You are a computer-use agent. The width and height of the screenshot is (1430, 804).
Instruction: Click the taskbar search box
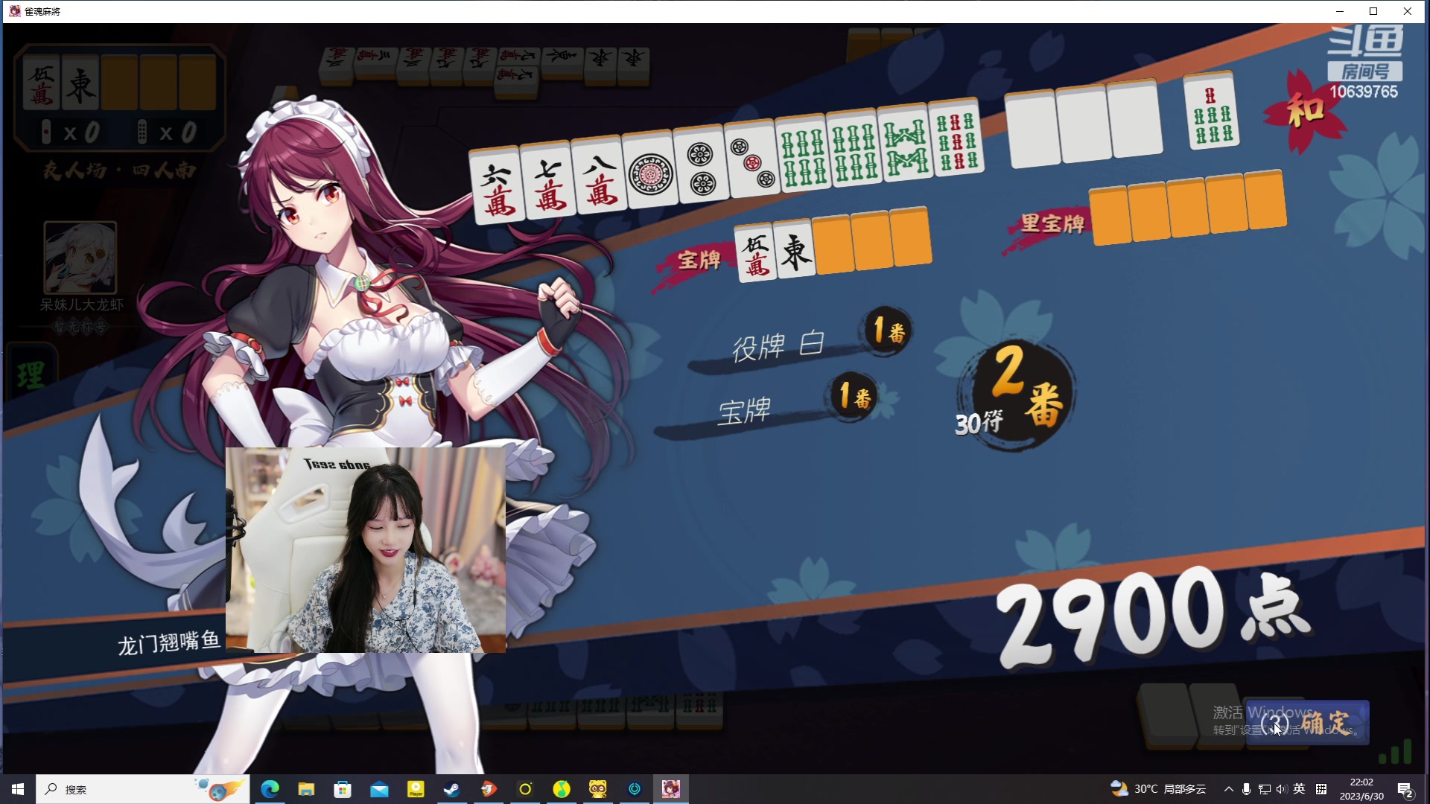pyautogui.click(x=142, y=789)
